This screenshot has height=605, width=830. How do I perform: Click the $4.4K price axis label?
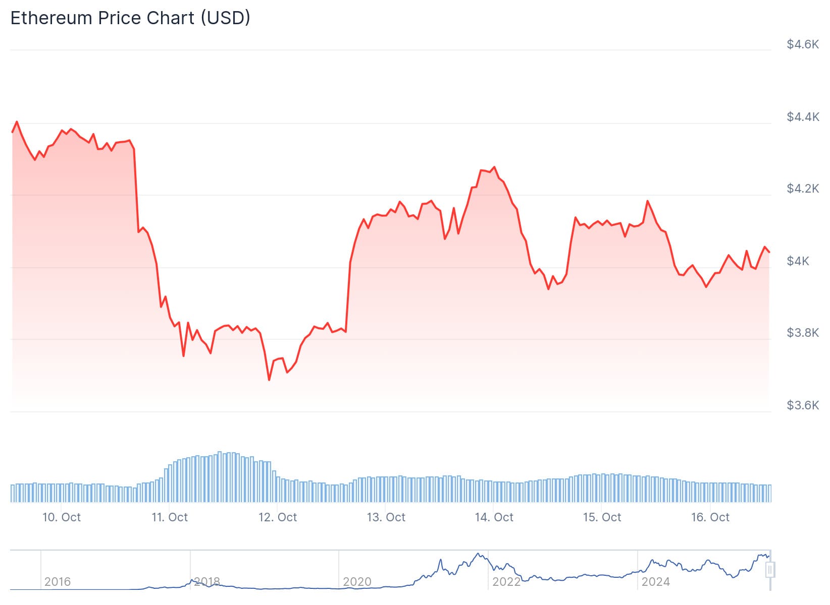(803, 117)
